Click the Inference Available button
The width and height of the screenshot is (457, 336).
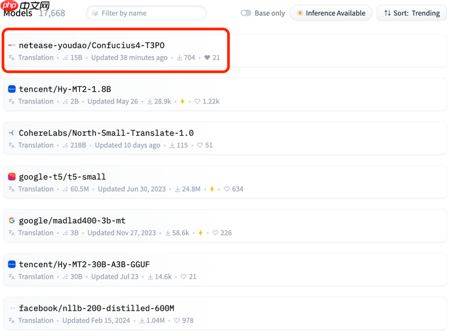pyautogui.click(x=330, y=13)
